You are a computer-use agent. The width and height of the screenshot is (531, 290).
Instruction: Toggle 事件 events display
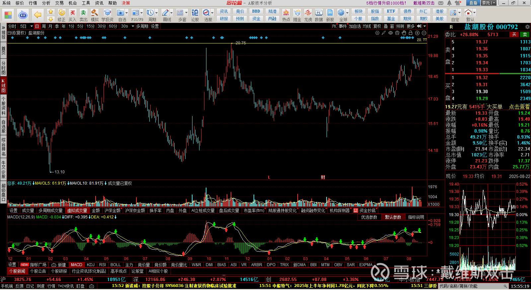[x=343, y=26]
